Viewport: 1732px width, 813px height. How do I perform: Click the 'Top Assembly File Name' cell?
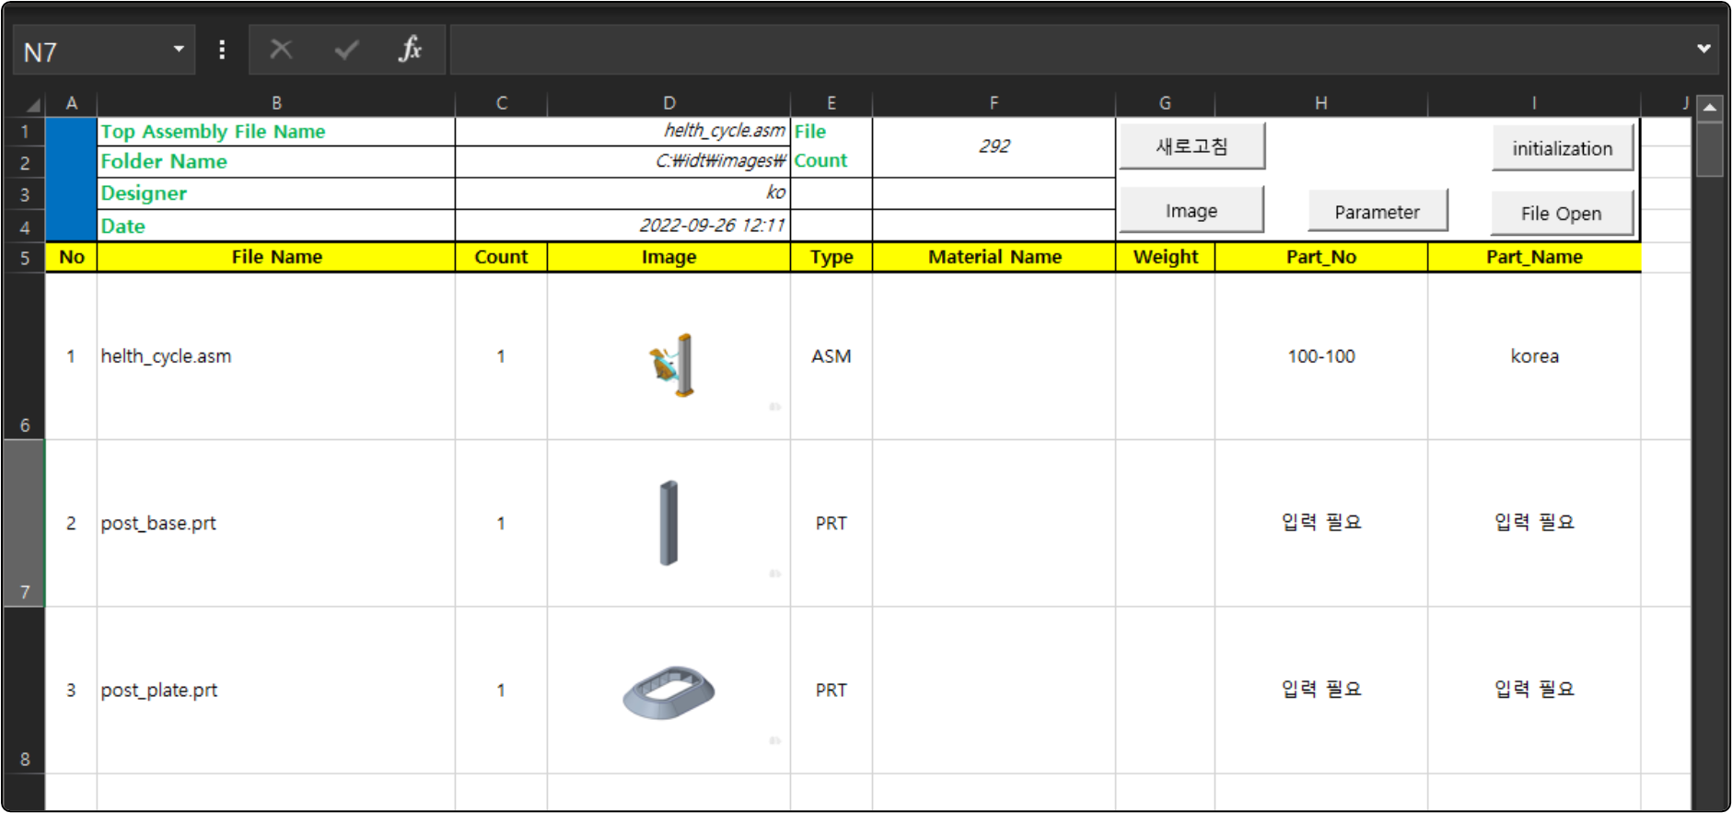[276, 132]
